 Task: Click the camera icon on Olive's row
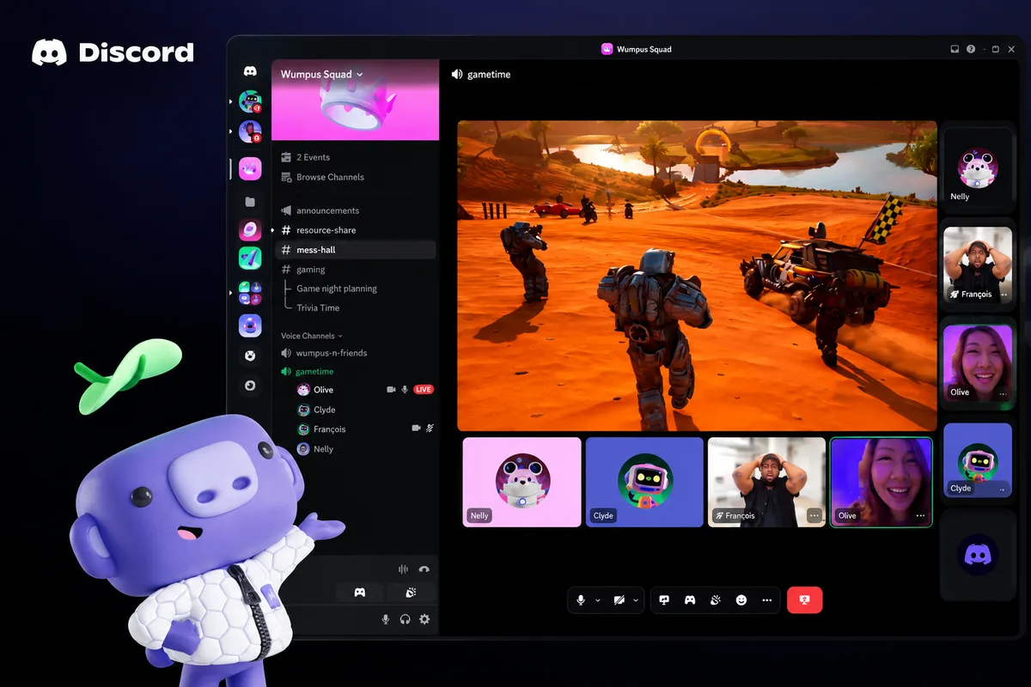(x=391, y=390)
